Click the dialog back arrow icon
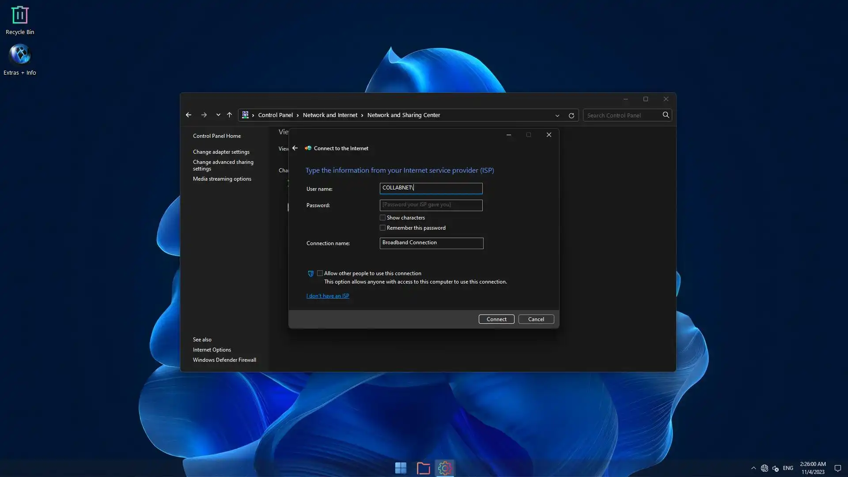848x477 pixels. (x=295, y=148)
